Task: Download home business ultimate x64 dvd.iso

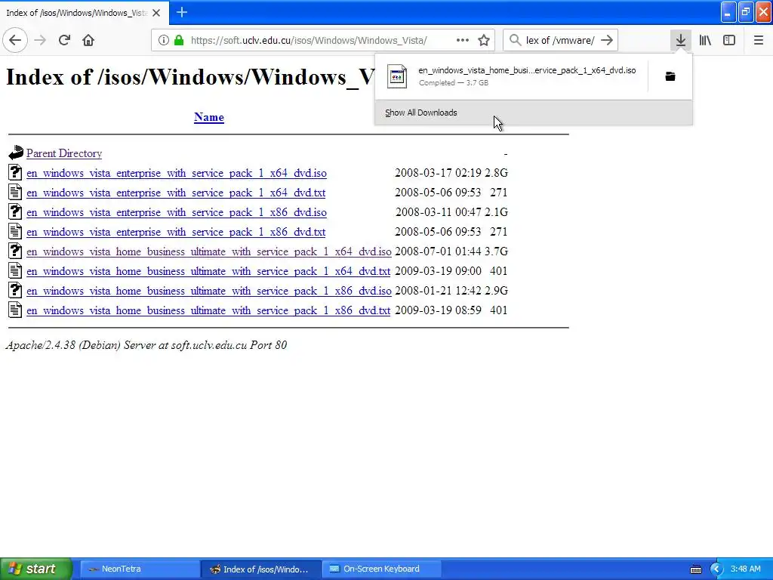Action: pos(209,251)
